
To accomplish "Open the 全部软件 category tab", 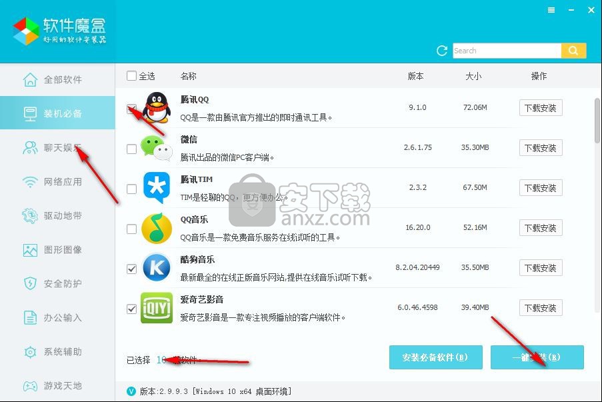I will click(x=57, y=80).
